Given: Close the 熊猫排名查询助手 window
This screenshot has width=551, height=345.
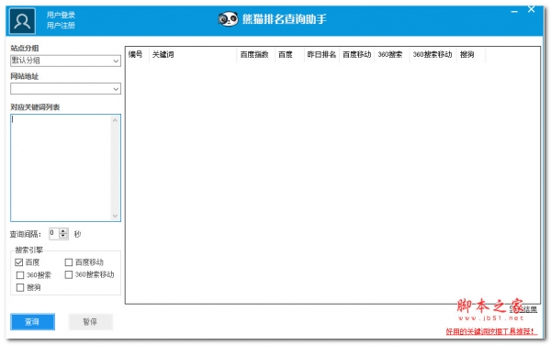Looking at the screenshot, I should (x=532, y=9).
